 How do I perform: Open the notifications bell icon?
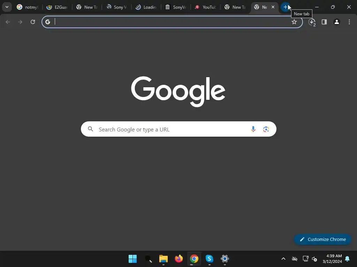click(x=348, y=259)
